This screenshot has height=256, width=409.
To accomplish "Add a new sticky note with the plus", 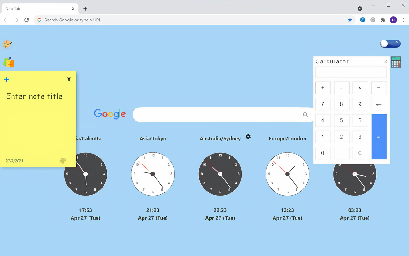I will click(x=7, y=79).
